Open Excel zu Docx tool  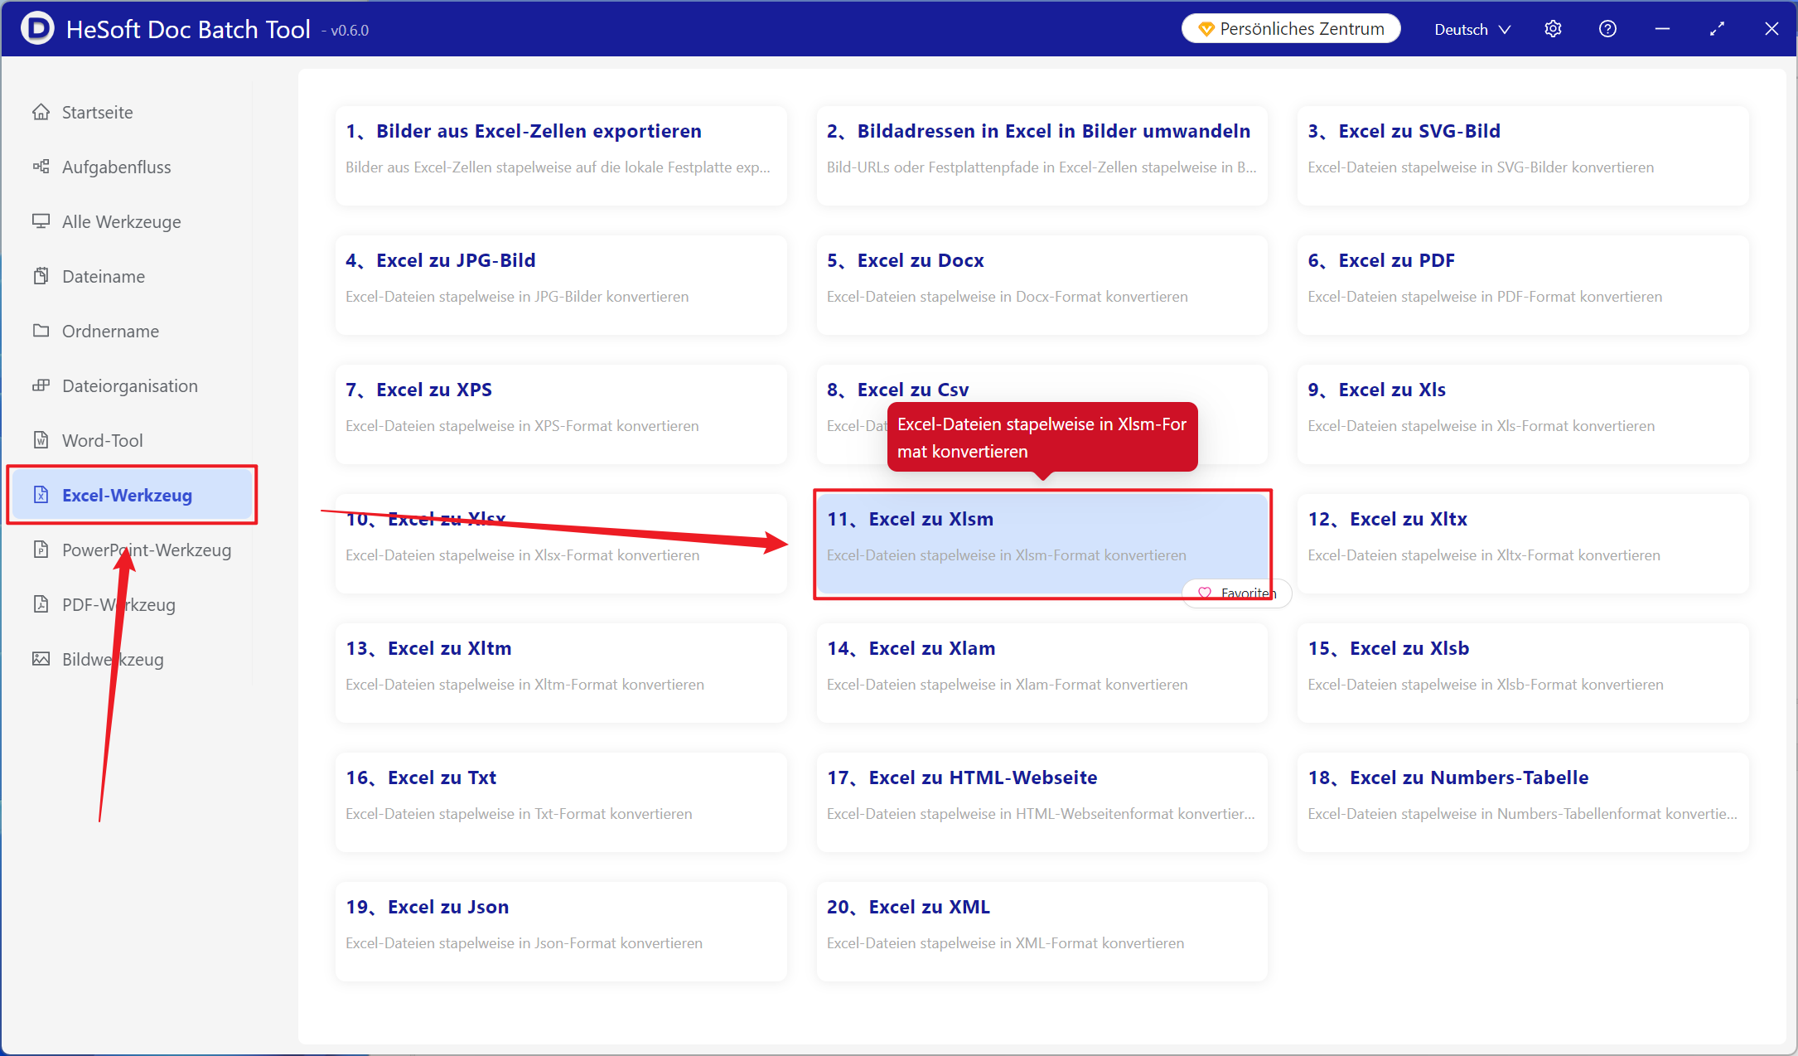[1042, 285]
